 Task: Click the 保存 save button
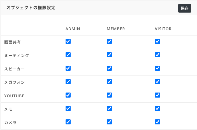pos(185,8)
